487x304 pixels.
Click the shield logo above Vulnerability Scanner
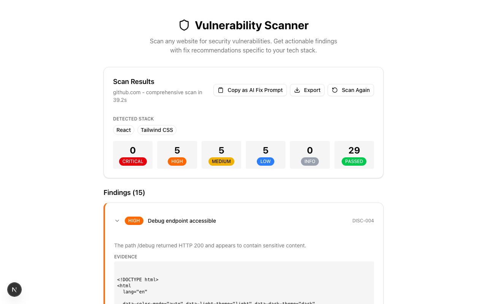tap(184, 25)
